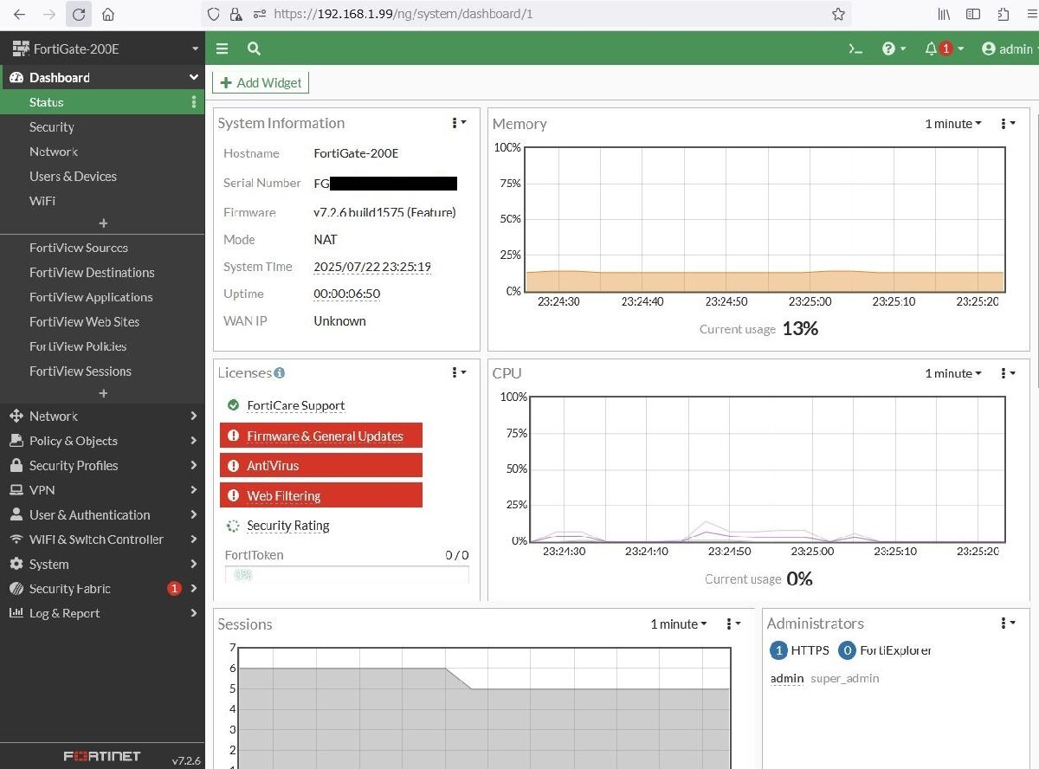Open the Sessions widget options menu
This screenshot has width=1039, height=769.
(733, 624)
